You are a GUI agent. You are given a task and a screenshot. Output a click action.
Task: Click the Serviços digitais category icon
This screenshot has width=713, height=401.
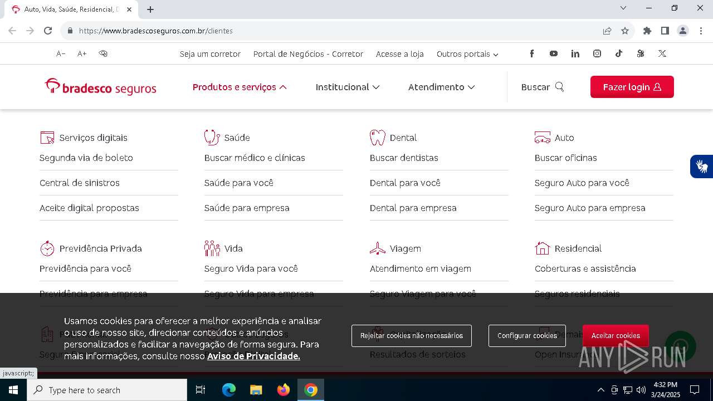(x=47, y=138)
